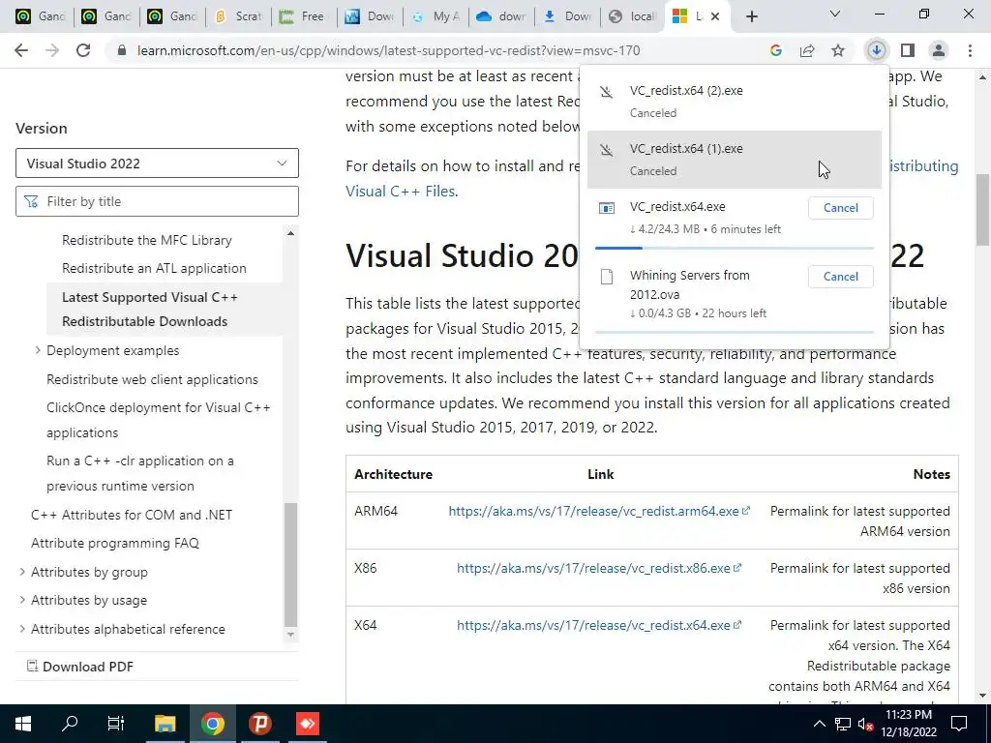Viewport: 991px width, 743px height.
Task: Click the sidebar scroll up arrow
Action: coord(290,233)
